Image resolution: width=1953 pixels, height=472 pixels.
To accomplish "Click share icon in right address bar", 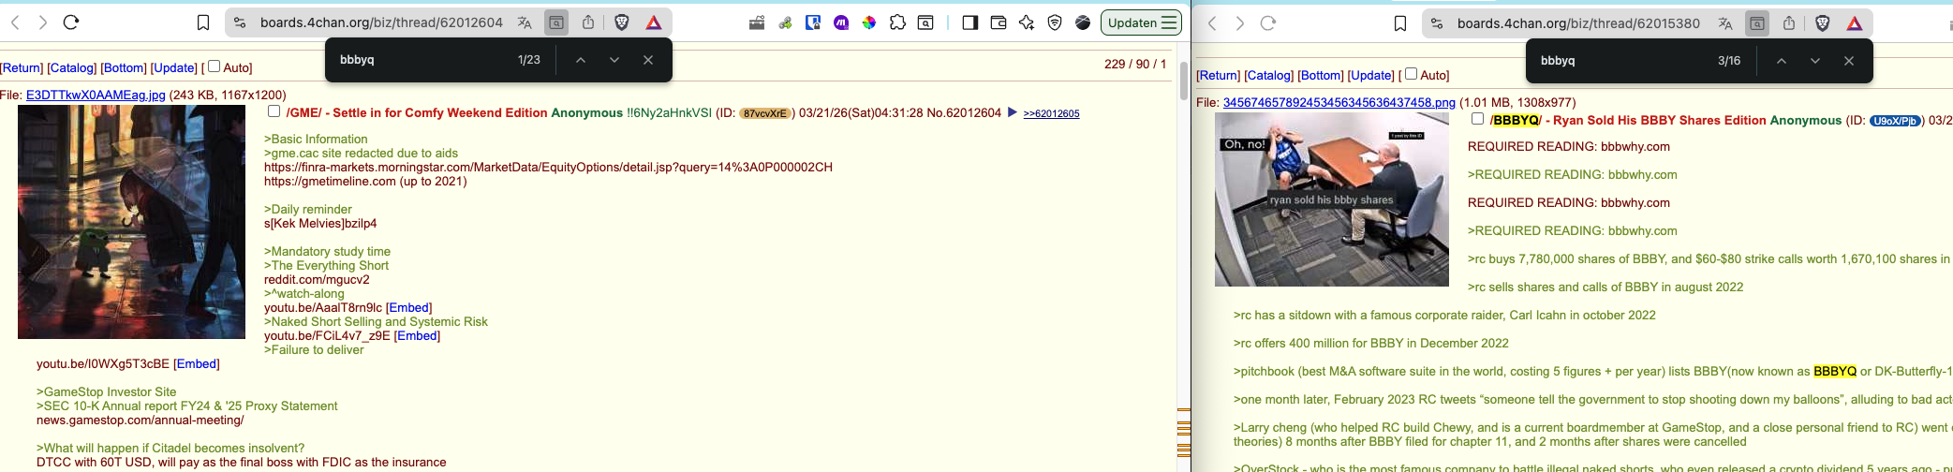I will point(1789,23).
